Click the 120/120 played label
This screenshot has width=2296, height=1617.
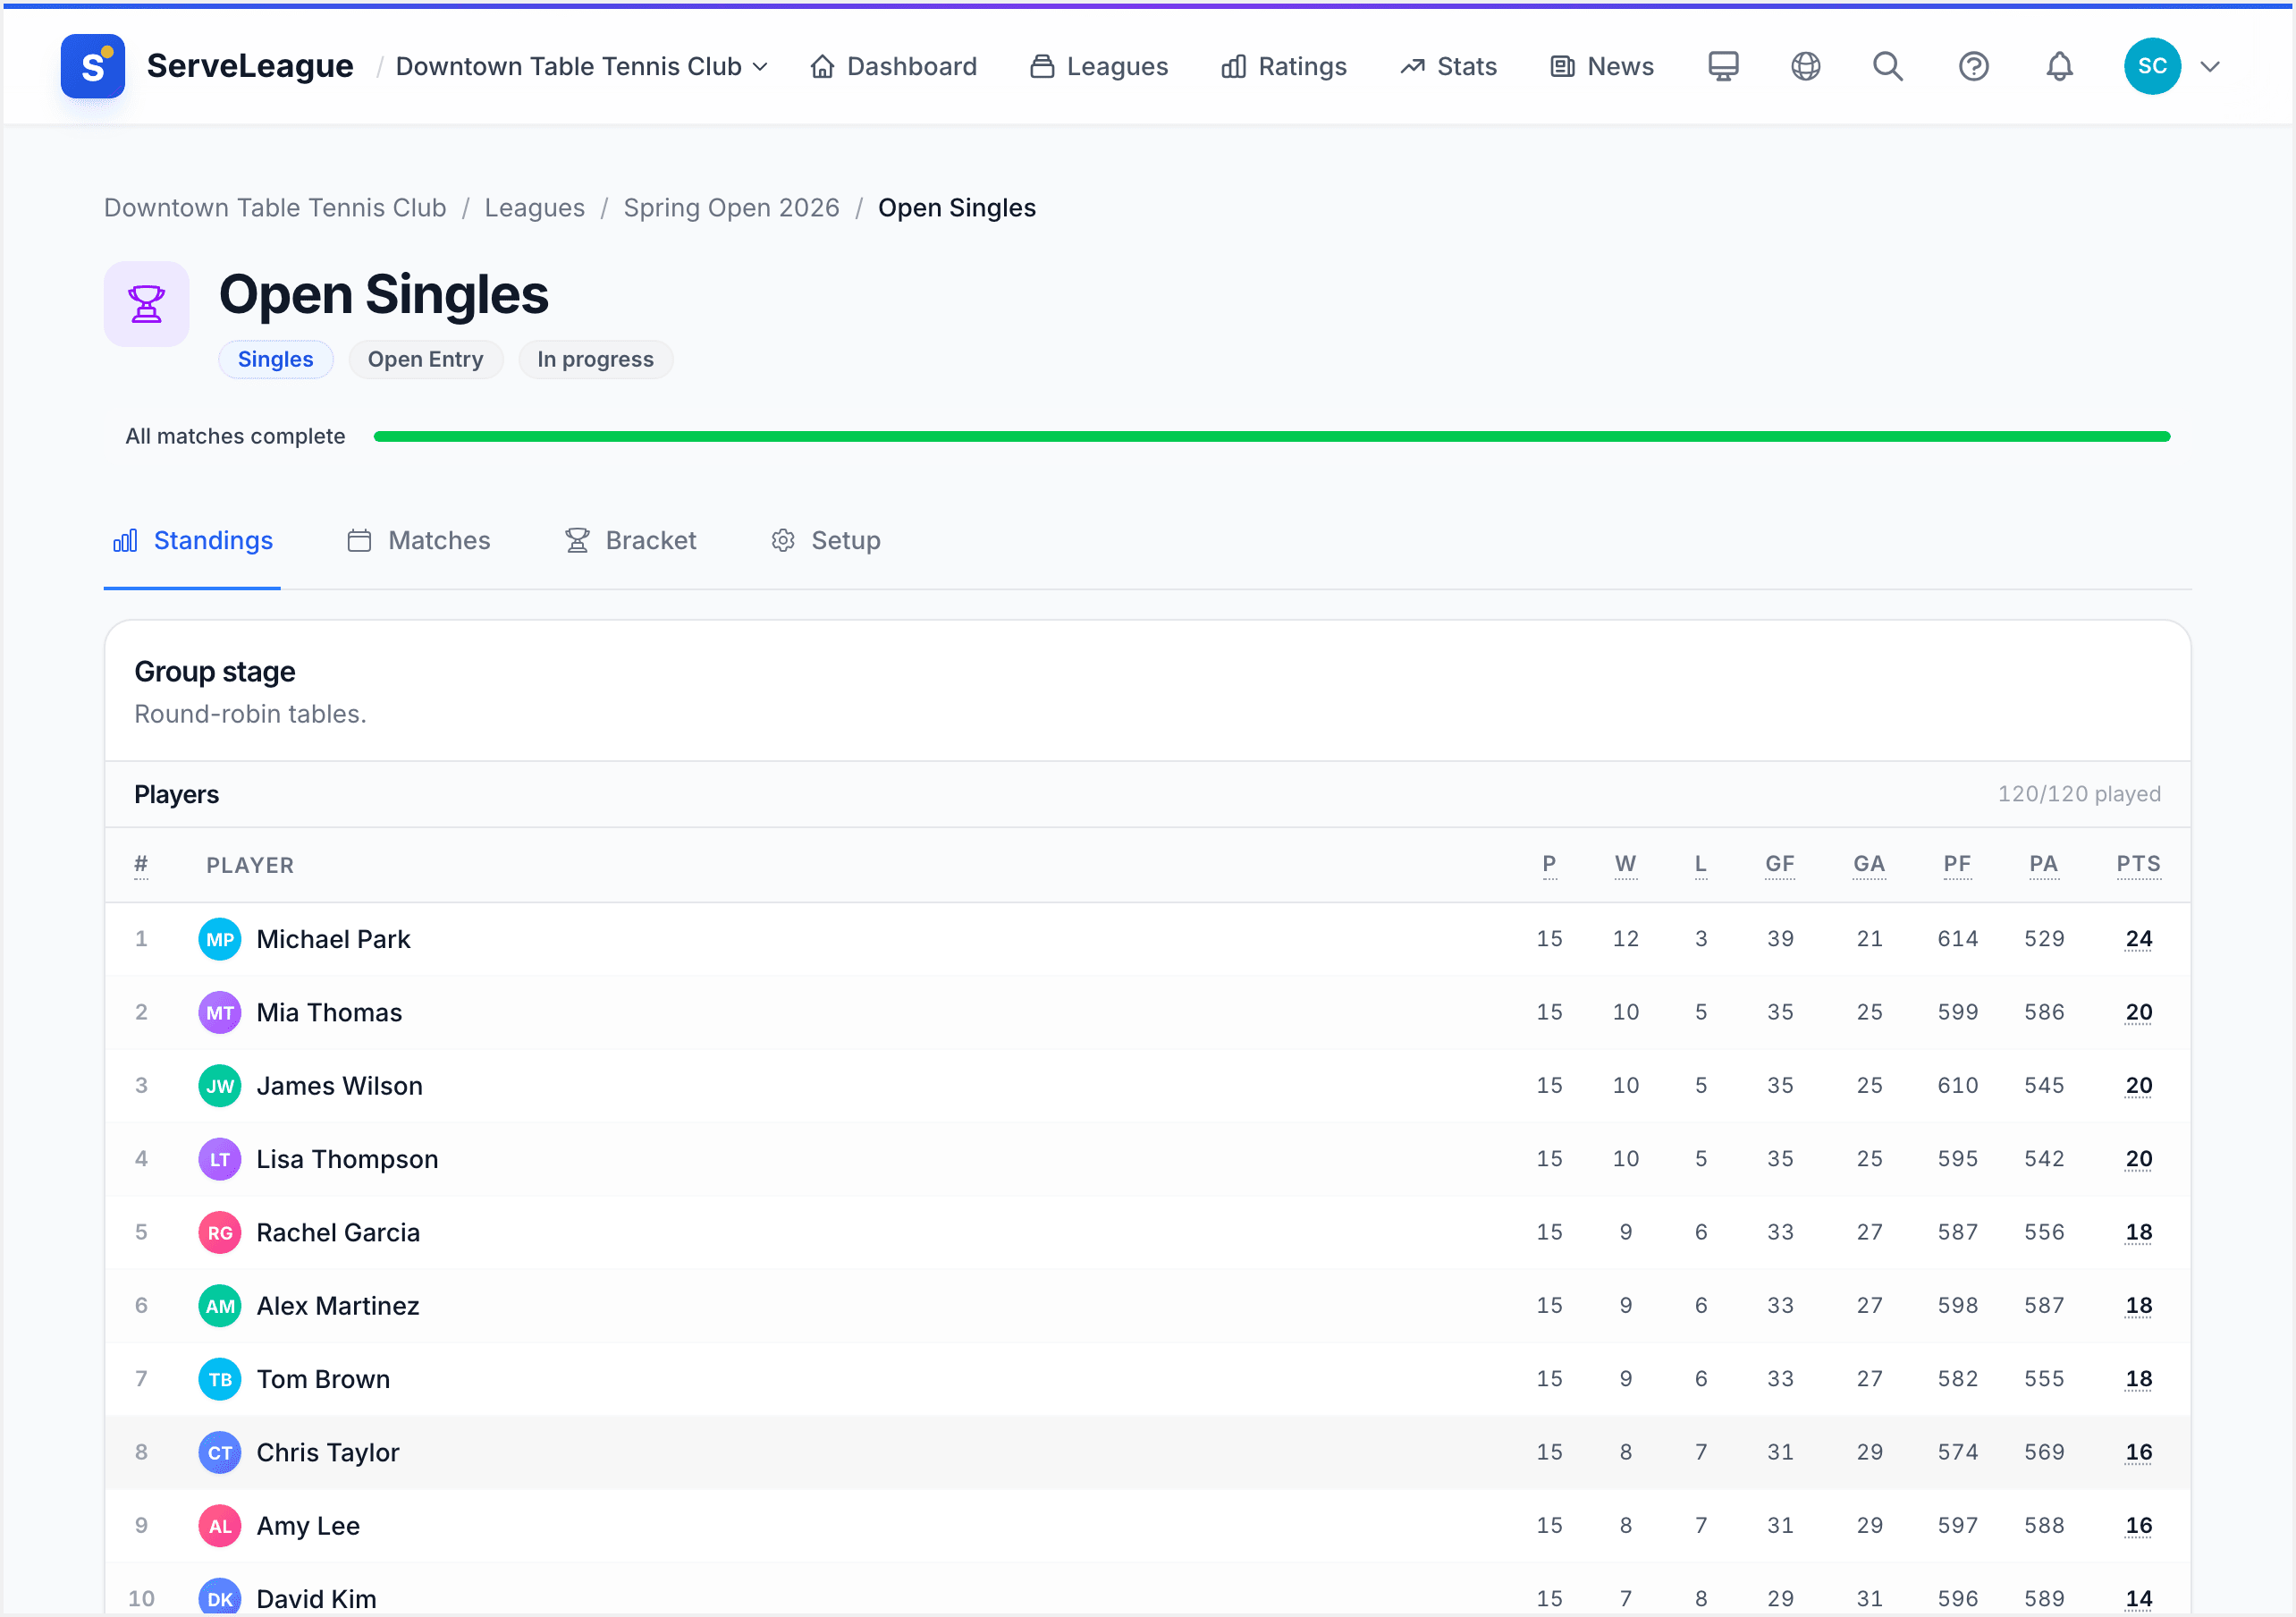(2079, 794)
